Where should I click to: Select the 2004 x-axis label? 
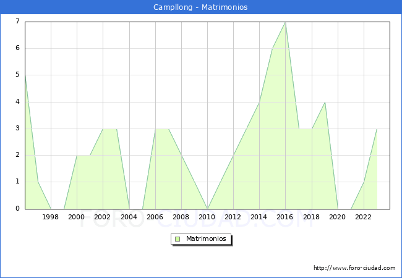tap(129, 217)
